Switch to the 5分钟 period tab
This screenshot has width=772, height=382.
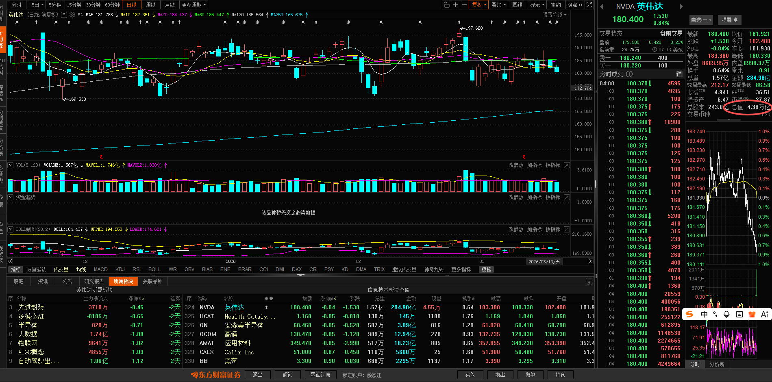[55, 5]
